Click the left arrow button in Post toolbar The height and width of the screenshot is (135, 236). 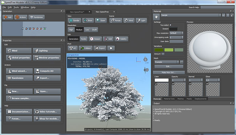point(111,48)
